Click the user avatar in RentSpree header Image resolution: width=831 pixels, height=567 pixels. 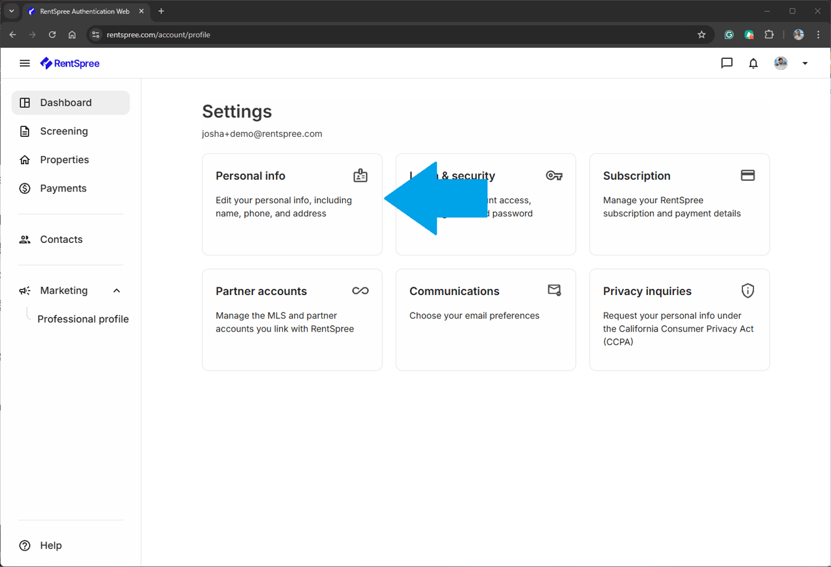point(781,63)
